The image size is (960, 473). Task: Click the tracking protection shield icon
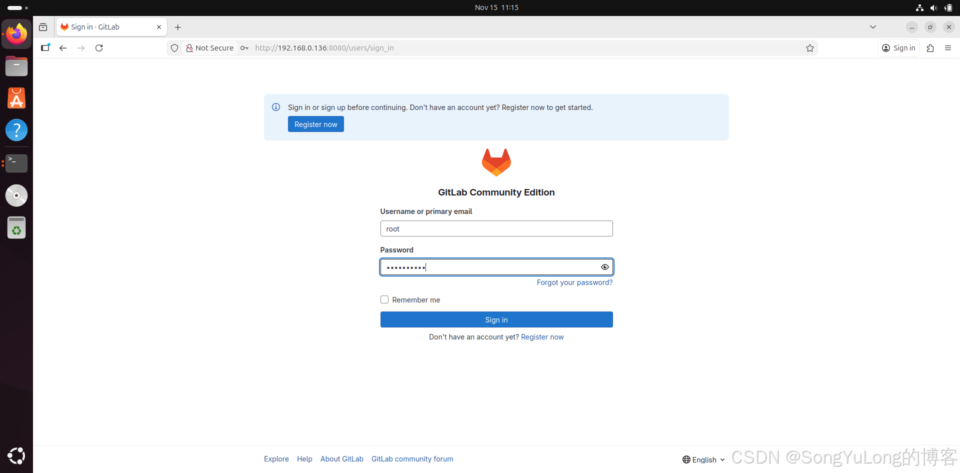(174, 48)
